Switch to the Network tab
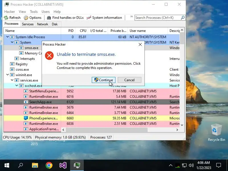The height and width of the screenshot is (171, 228). click(x=42, y=24)
